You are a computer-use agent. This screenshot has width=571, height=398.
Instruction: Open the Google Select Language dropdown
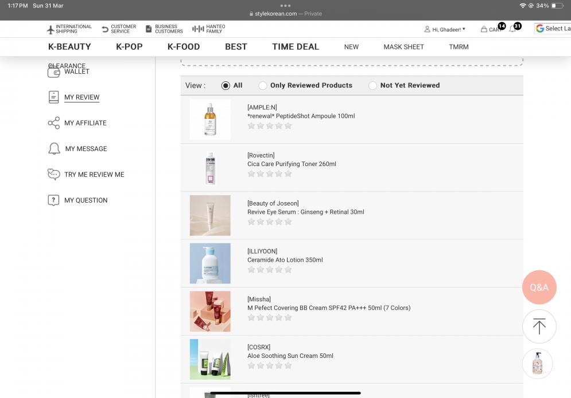tap(553, 29)
